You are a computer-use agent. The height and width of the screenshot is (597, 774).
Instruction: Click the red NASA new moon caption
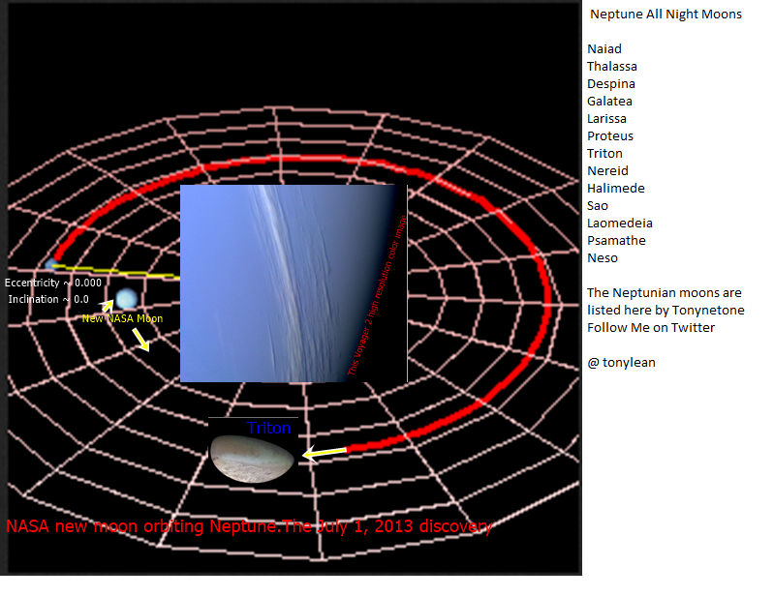point(250,527)
